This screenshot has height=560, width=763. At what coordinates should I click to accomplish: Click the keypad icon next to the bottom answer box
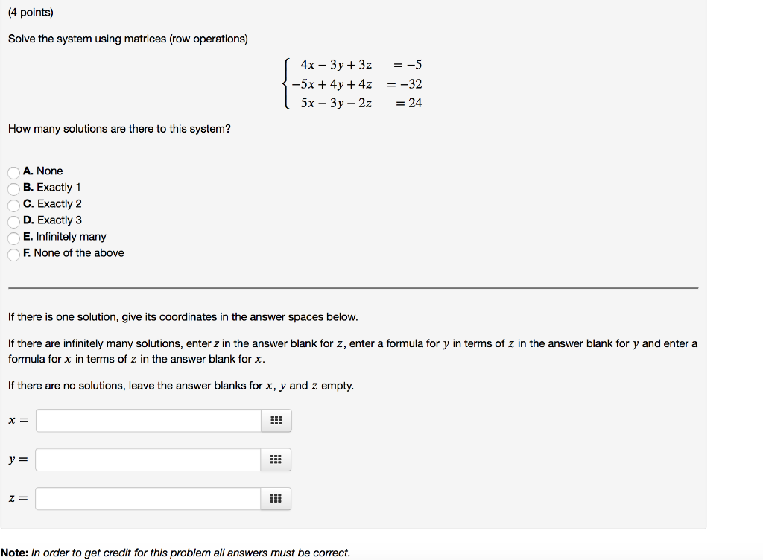pyautogui.click(x=275, y=498)
